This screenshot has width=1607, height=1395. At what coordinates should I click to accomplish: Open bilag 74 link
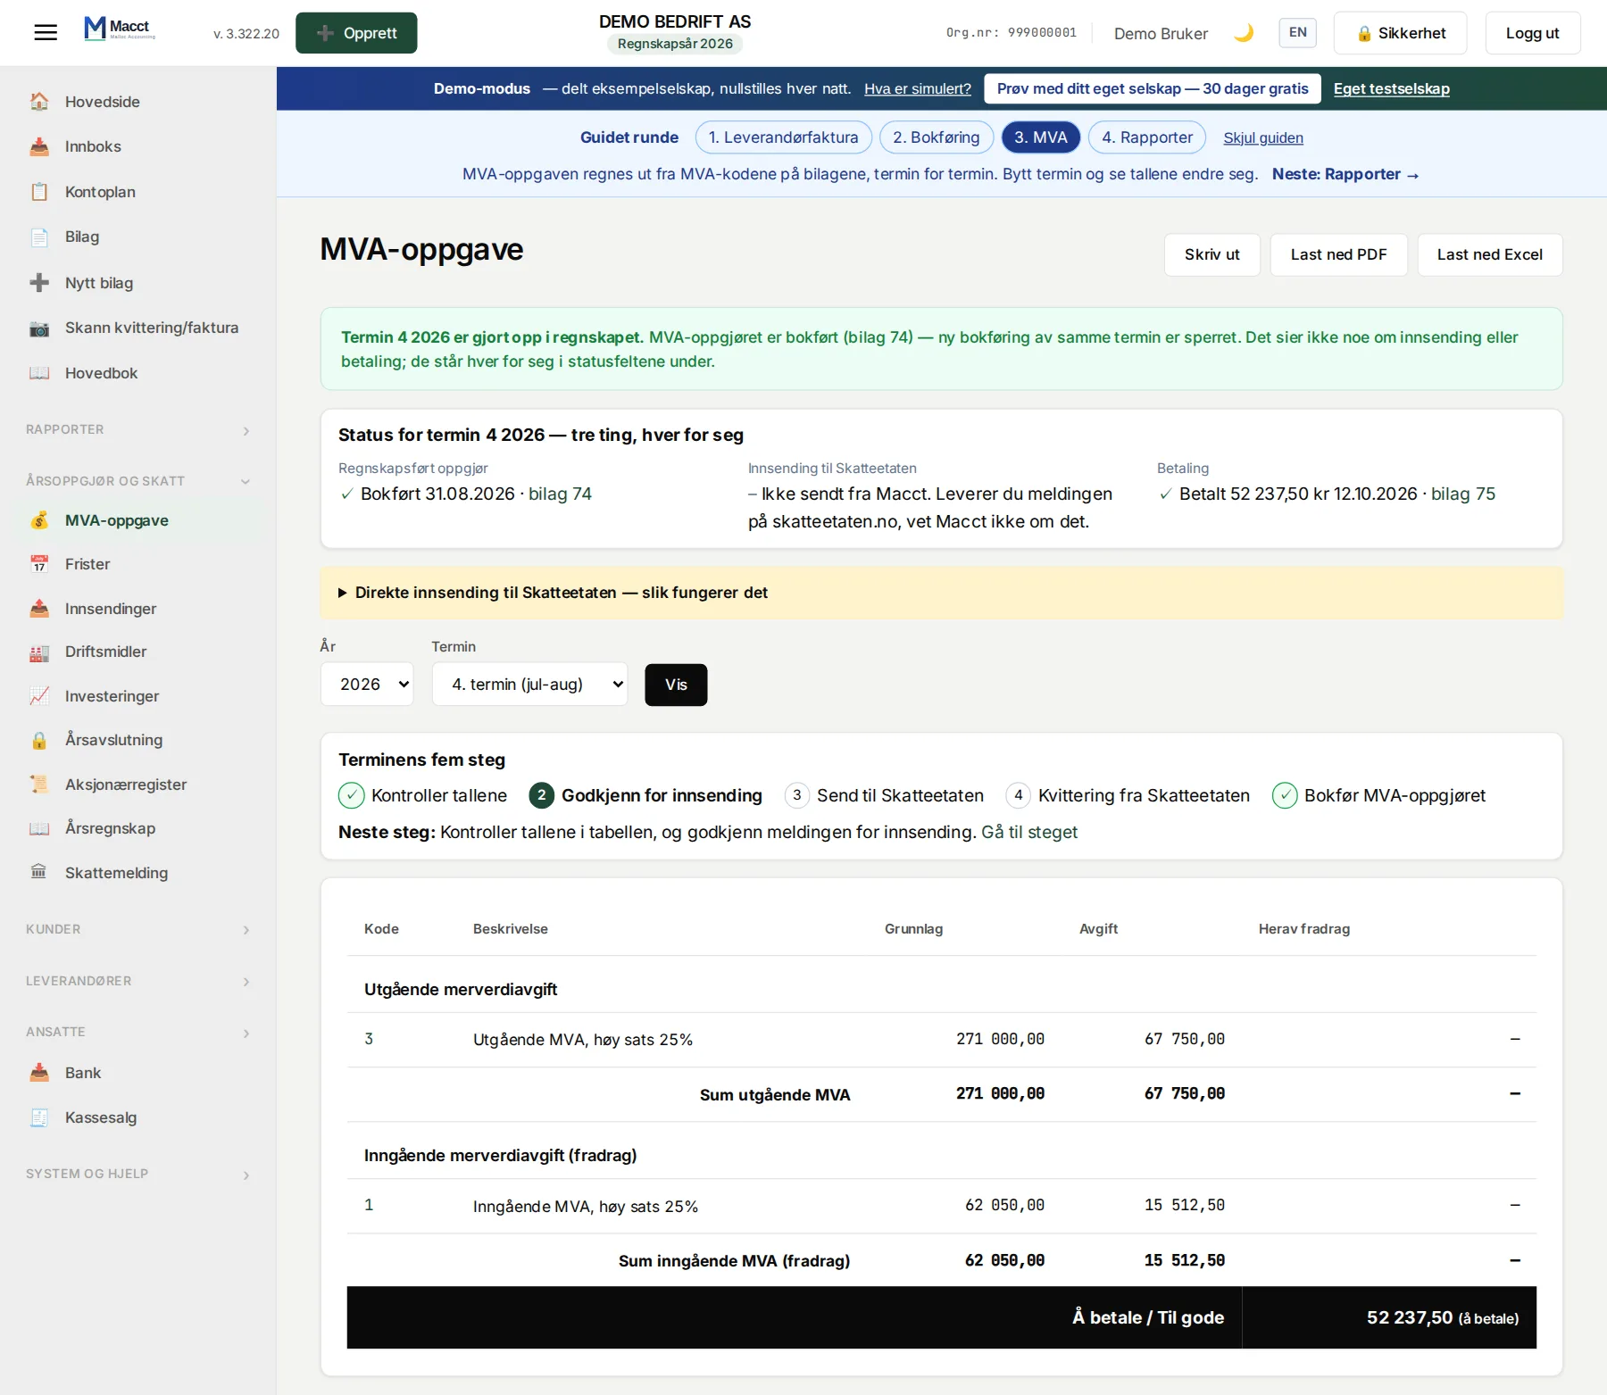[560, 494]
